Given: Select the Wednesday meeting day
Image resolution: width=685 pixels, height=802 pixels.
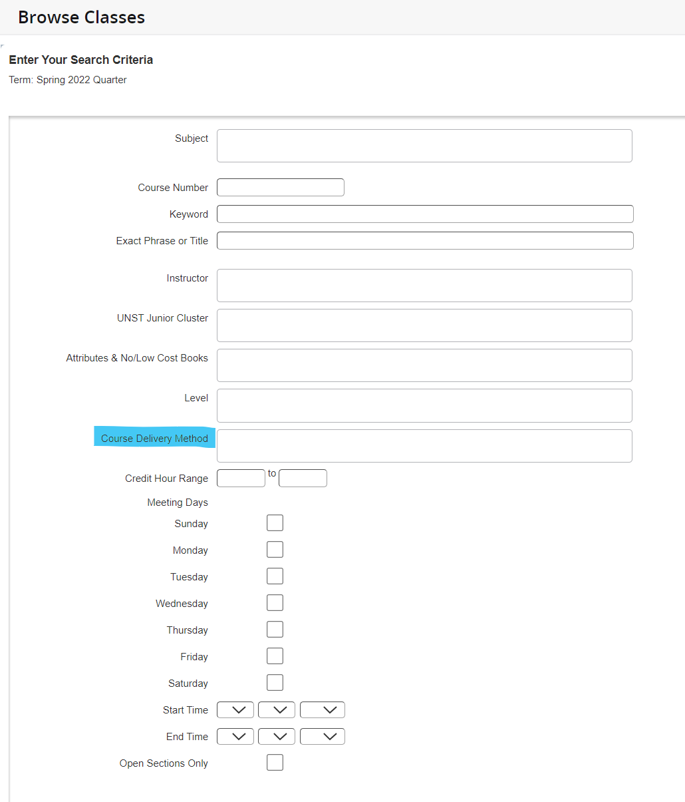Looking at the screenshot, I should tap(275, 602).
